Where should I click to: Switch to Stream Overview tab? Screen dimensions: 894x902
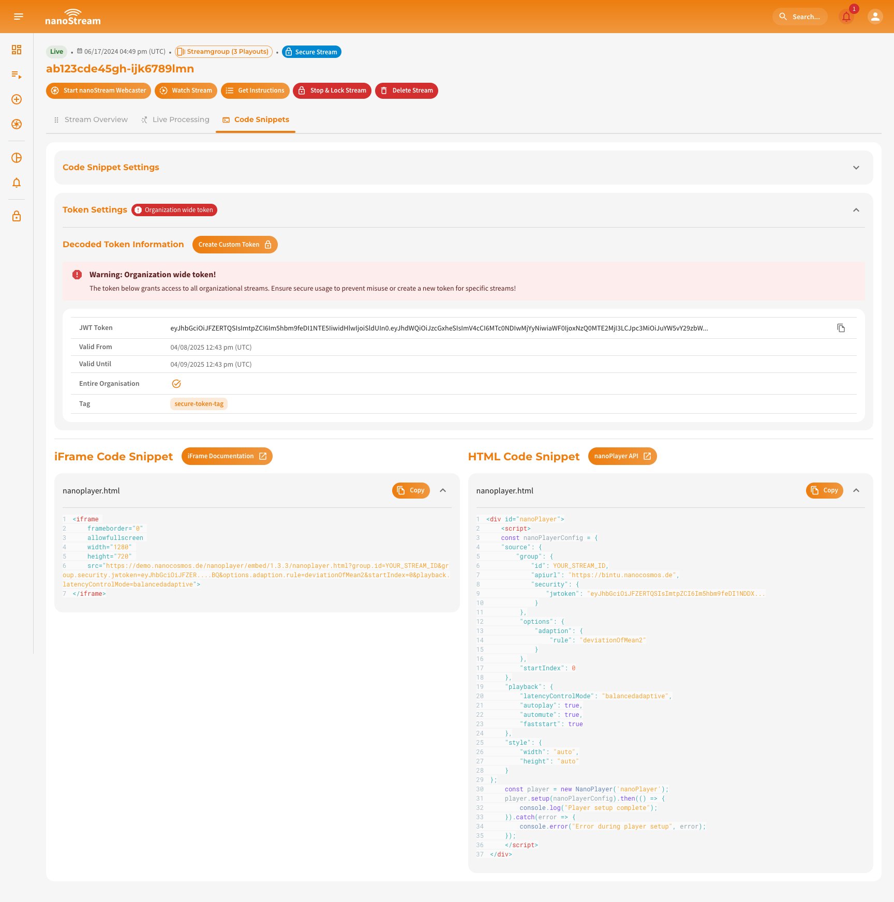pyautogui.click(x=91, y=119)
